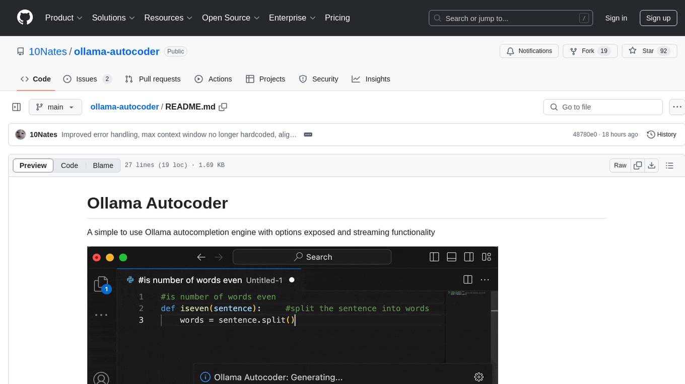685x384 pixels.
Task: View the file History
Action: point(661,134)
